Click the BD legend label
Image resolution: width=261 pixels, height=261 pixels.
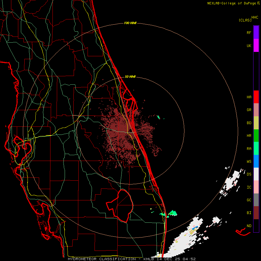tap(249, 123)
